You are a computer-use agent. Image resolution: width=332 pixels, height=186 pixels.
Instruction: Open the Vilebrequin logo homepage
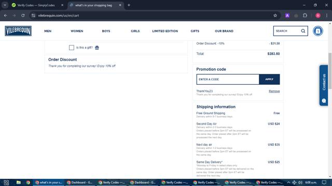tap(18, 31)
